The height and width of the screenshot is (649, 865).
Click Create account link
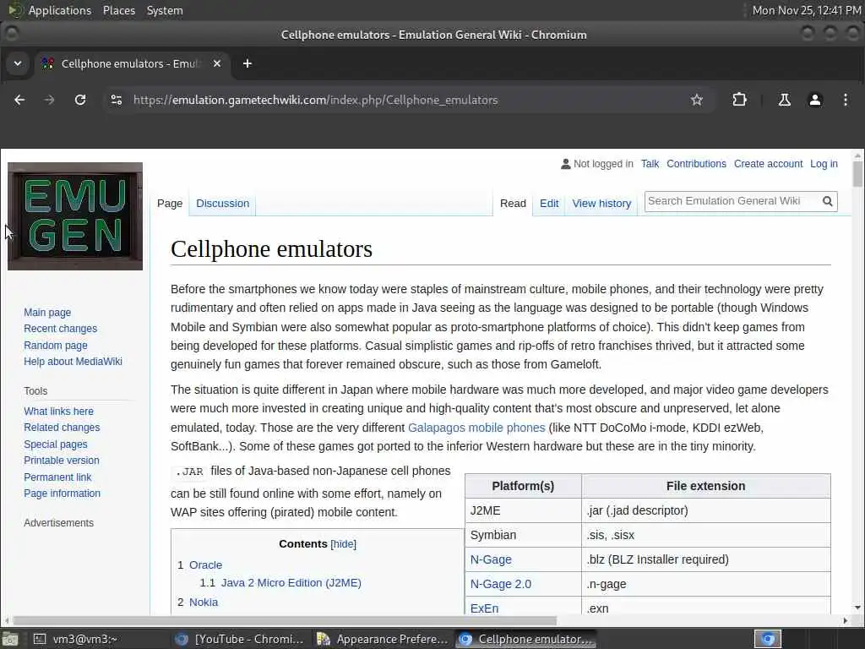click(768, 164)
